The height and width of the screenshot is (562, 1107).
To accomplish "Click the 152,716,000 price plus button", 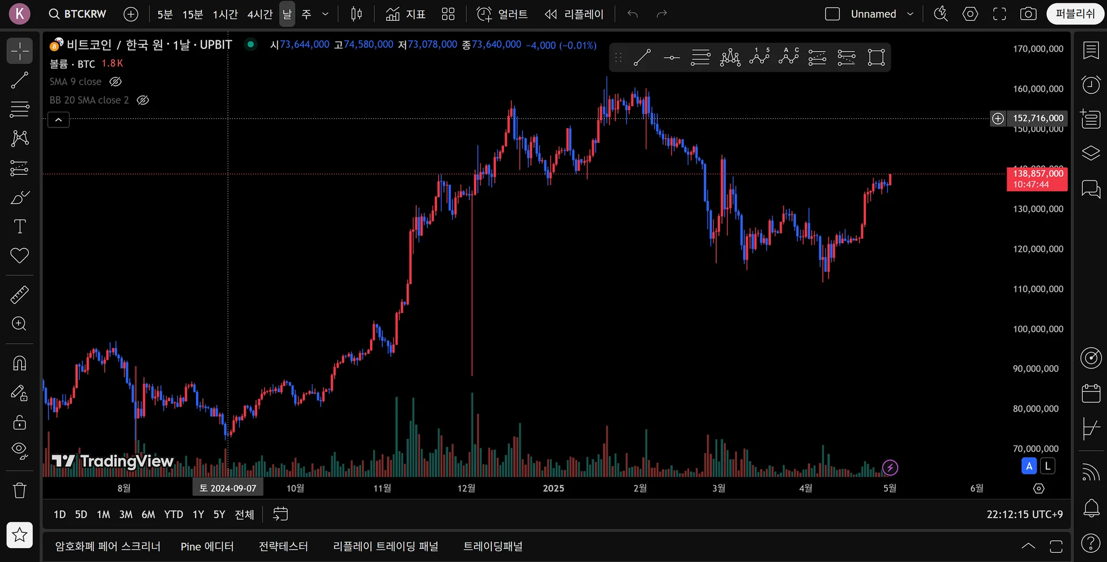I will click(998, 118).
